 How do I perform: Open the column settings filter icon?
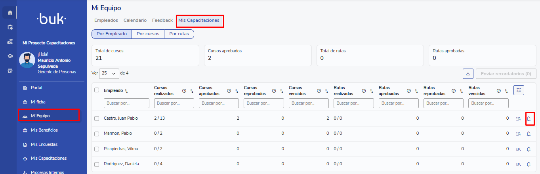(x=519, y=90)
